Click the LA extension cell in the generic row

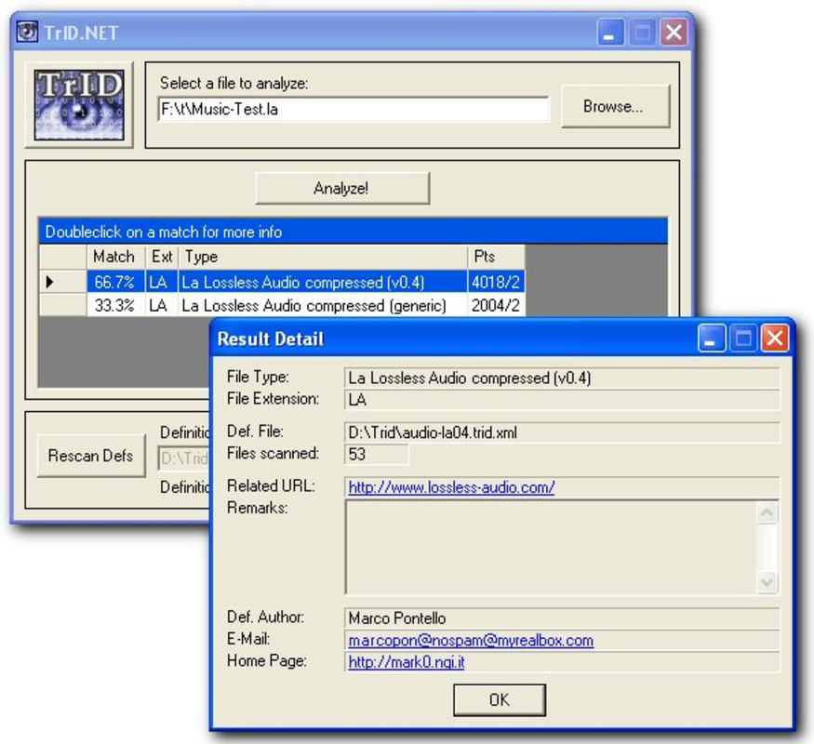click(x=162, y=305)
